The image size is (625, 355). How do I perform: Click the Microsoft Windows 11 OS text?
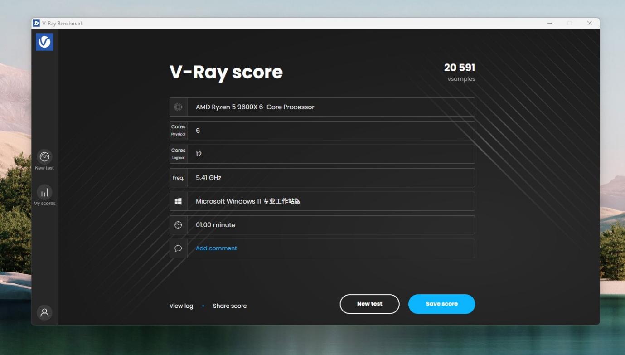click(x=248, y=201)
